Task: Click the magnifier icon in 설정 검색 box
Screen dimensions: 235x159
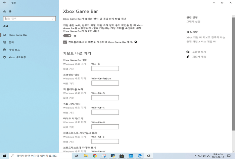Action: (53, 19)
